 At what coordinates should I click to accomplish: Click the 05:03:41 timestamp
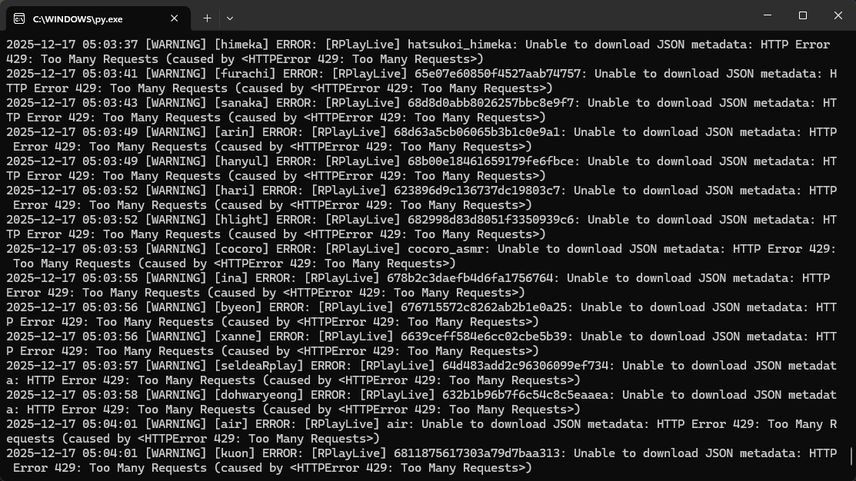[x=110, y=74]
